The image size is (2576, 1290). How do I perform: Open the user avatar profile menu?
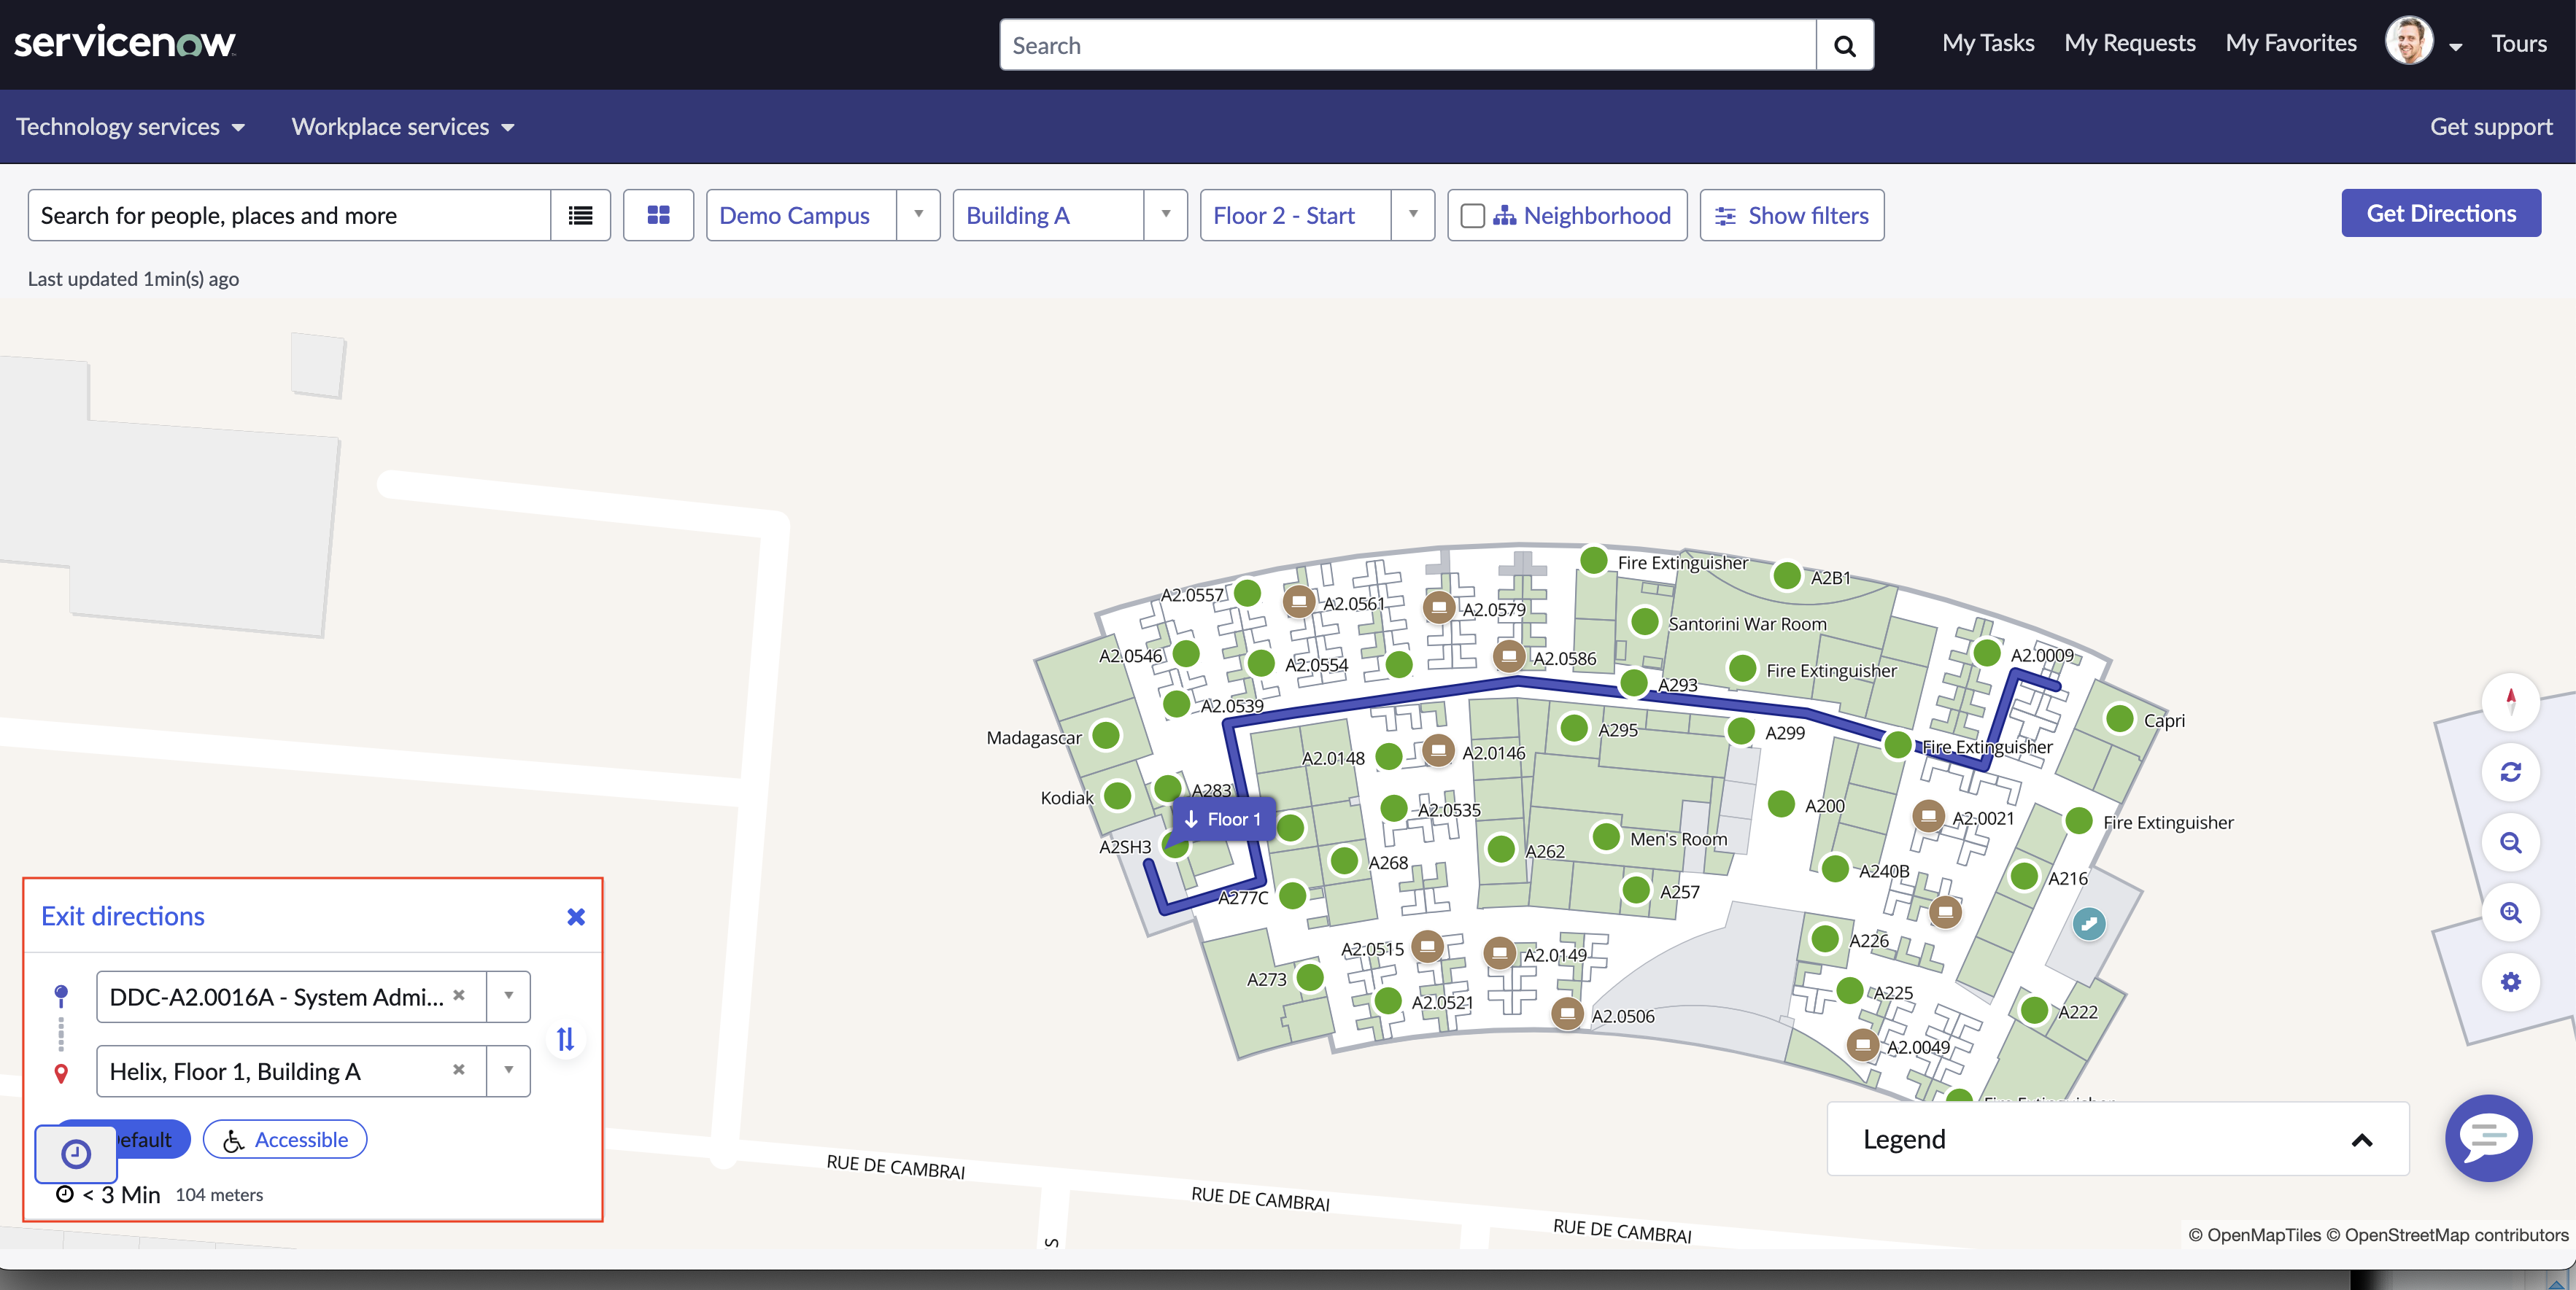coord(2409,42)
